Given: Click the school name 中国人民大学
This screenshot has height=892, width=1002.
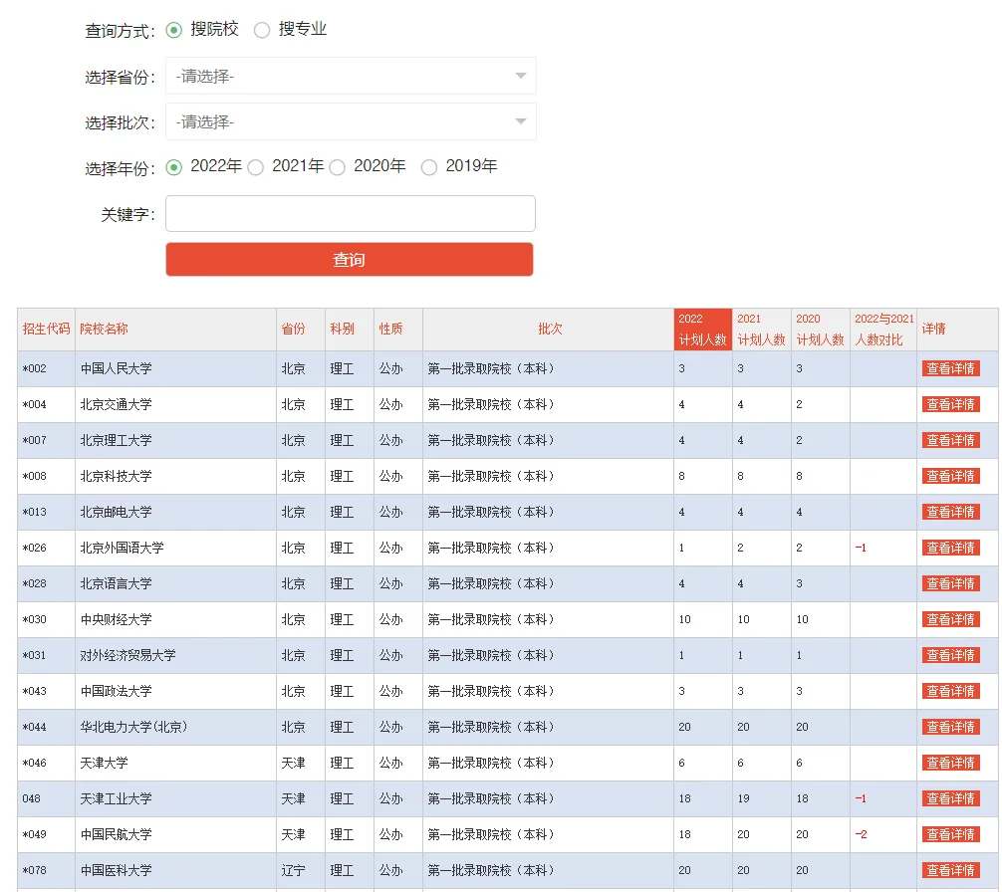Looking at the screenshot, I should pos(116,368).
